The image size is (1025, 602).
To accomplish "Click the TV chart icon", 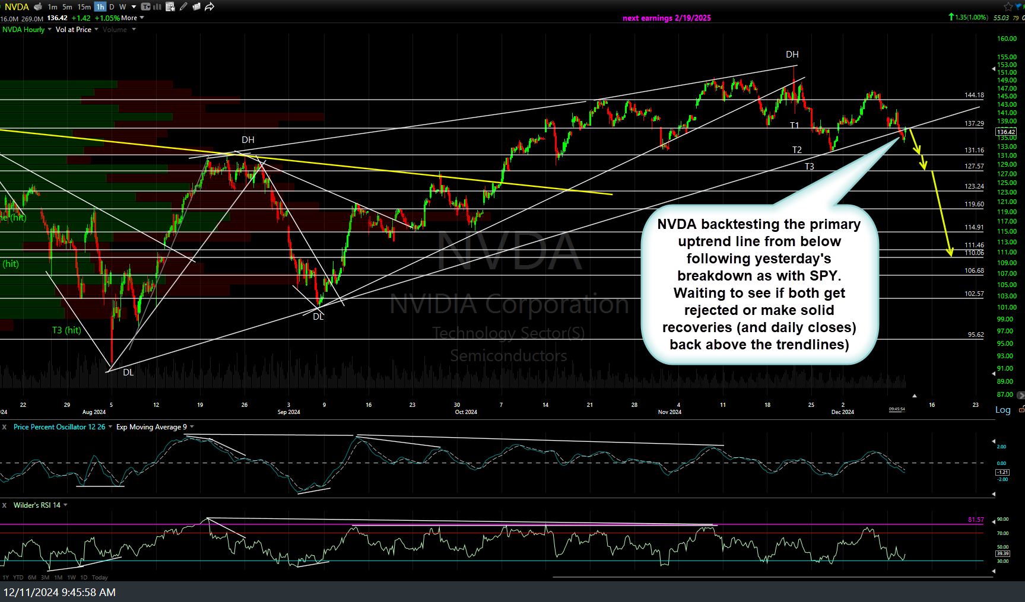I will coord(145,7).
